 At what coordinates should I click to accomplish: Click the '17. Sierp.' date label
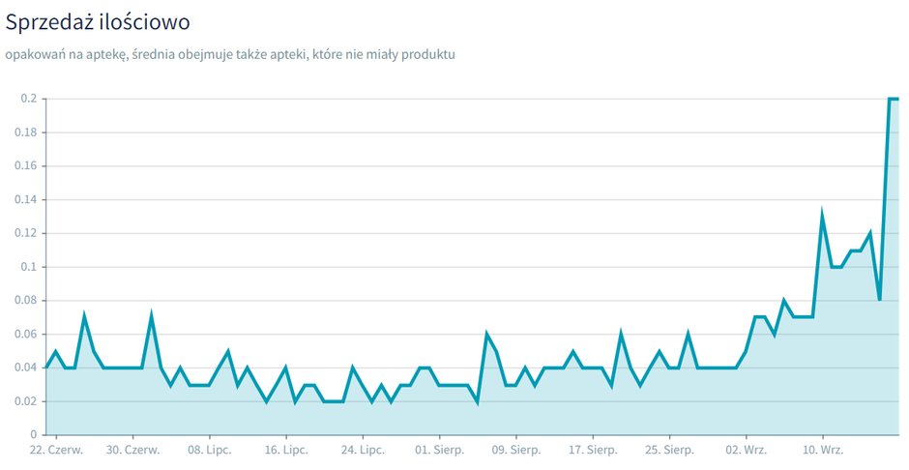[x=593, y=451]
